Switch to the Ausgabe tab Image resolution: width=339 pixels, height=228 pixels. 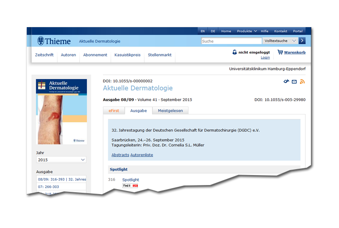click(x=138, y=111)
